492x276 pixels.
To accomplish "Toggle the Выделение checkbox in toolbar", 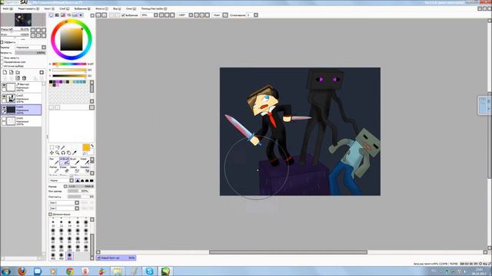I will coord(123,15).
